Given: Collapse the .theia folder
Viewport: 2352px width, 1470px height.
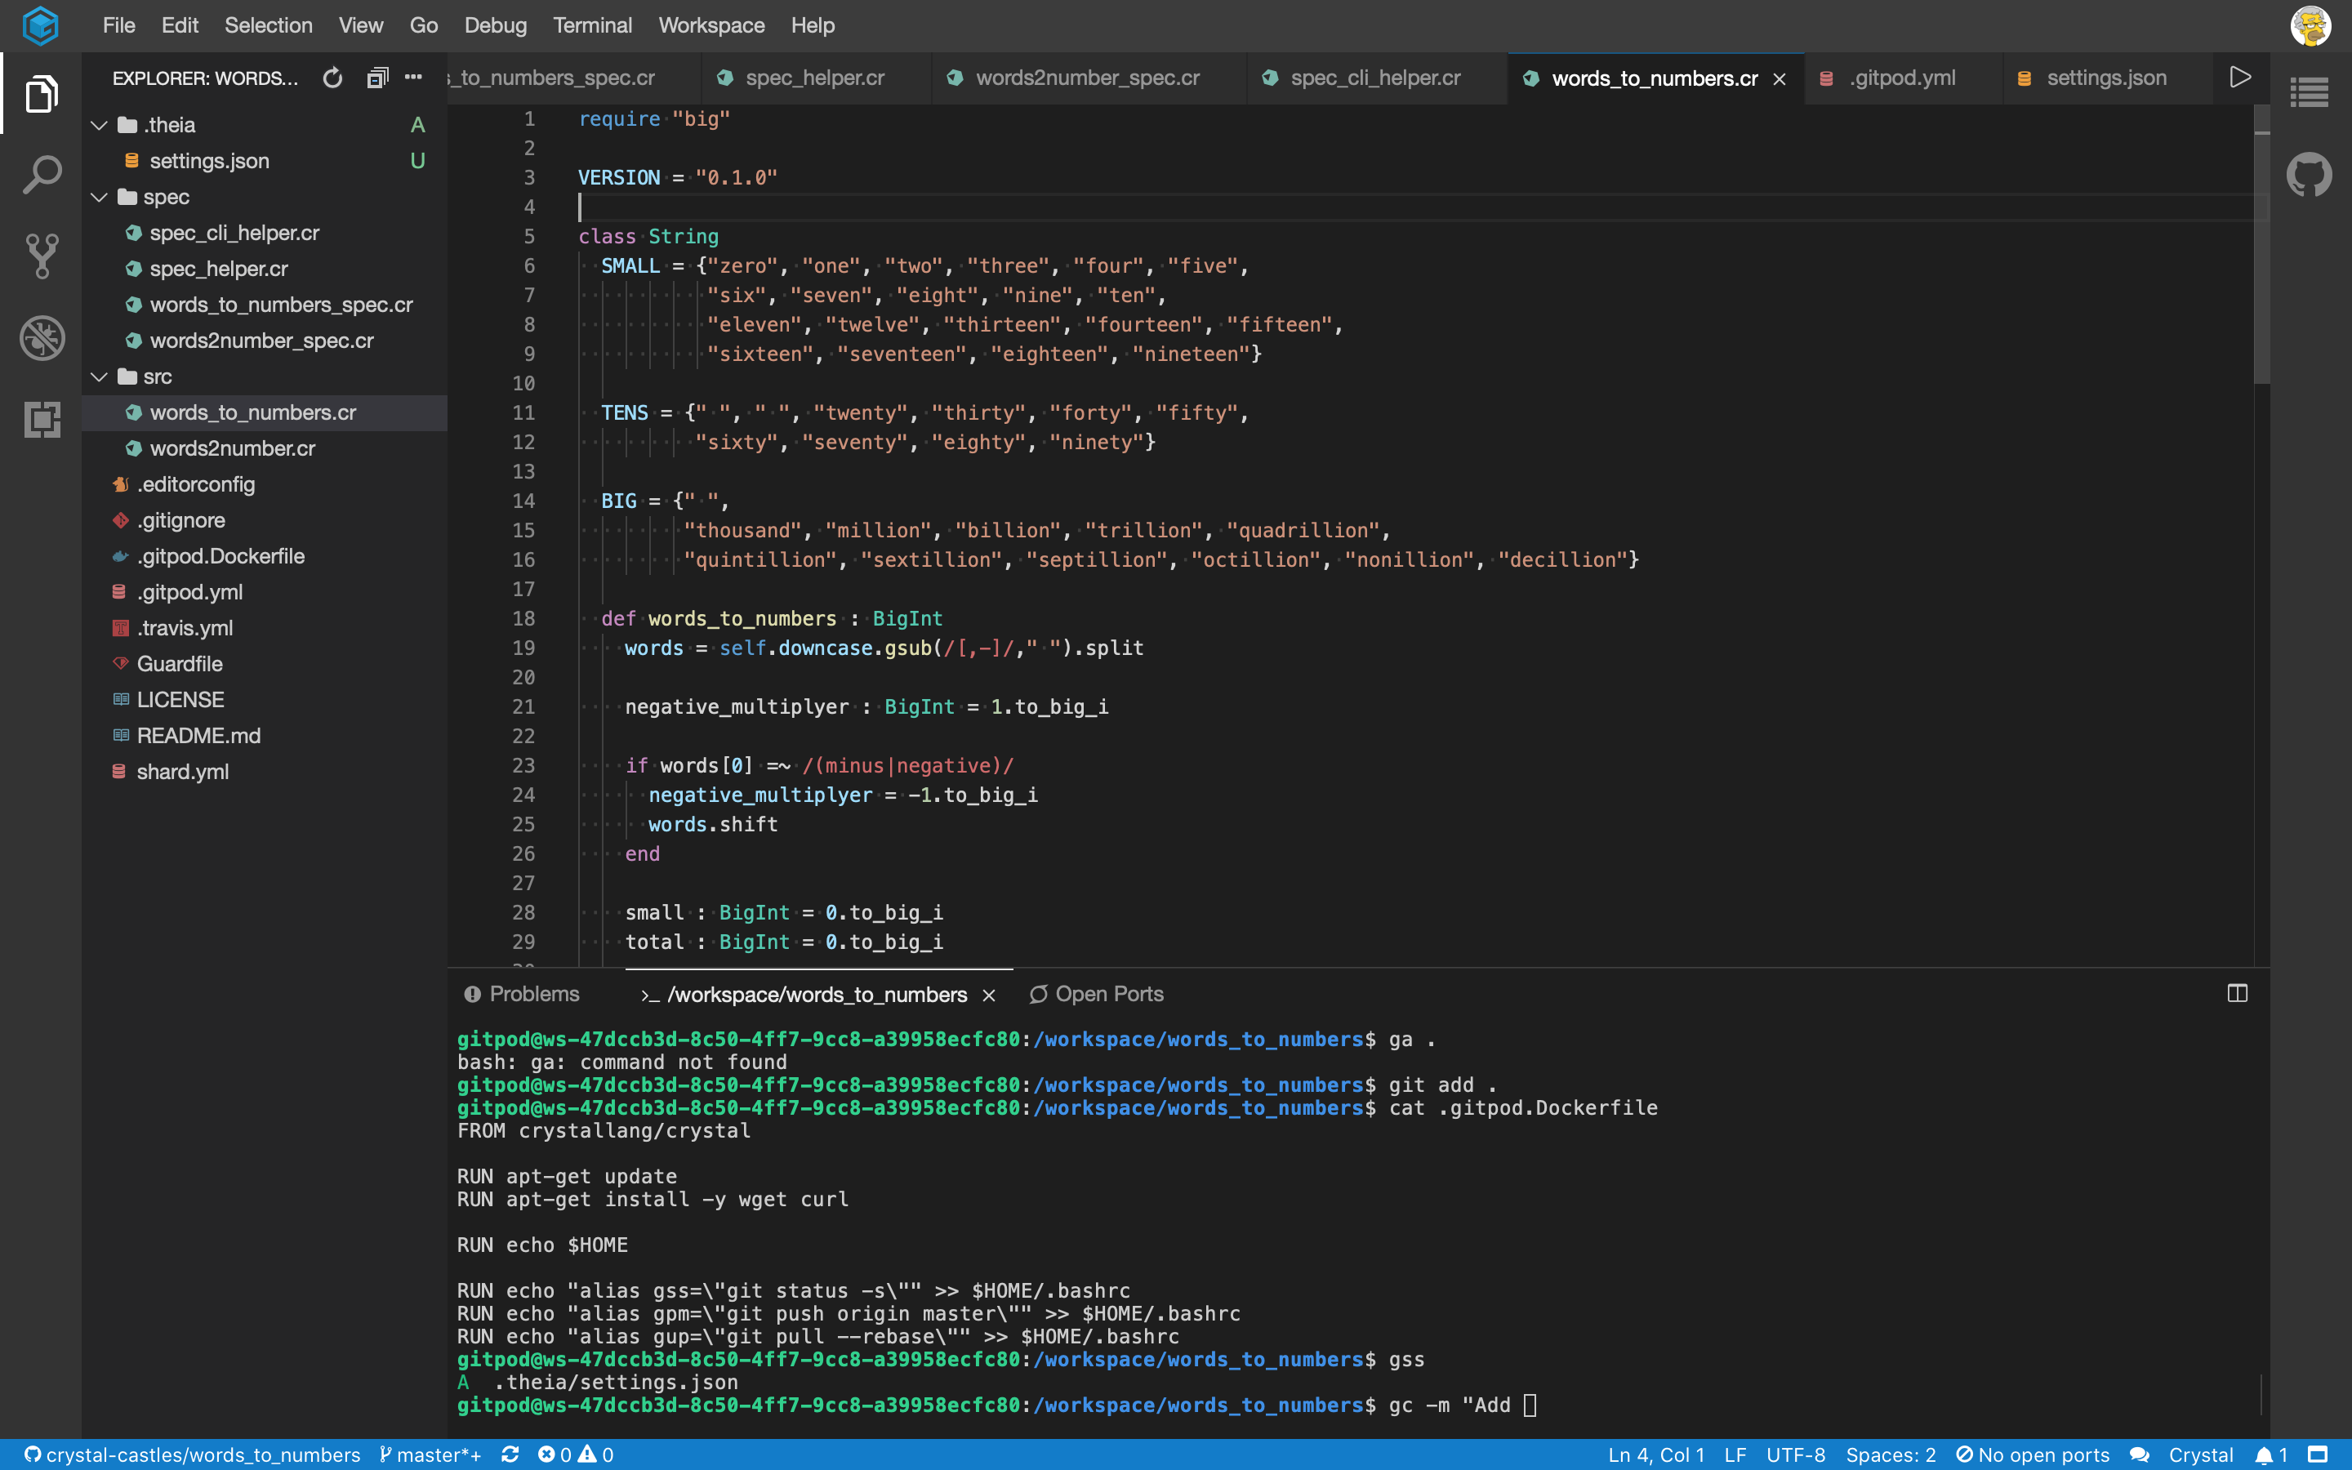Looking at the screenshot, I should click(99, 124).
